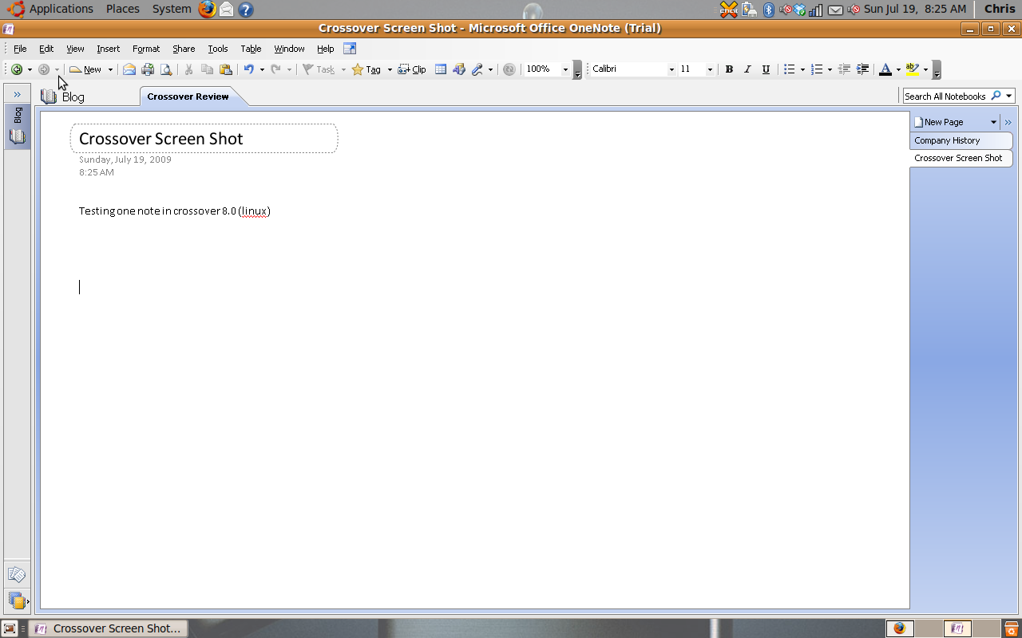Click the Task flag toolbar button
Image resolution: width=1022 pixels, height=638 pixels.
tap(318, 69)
